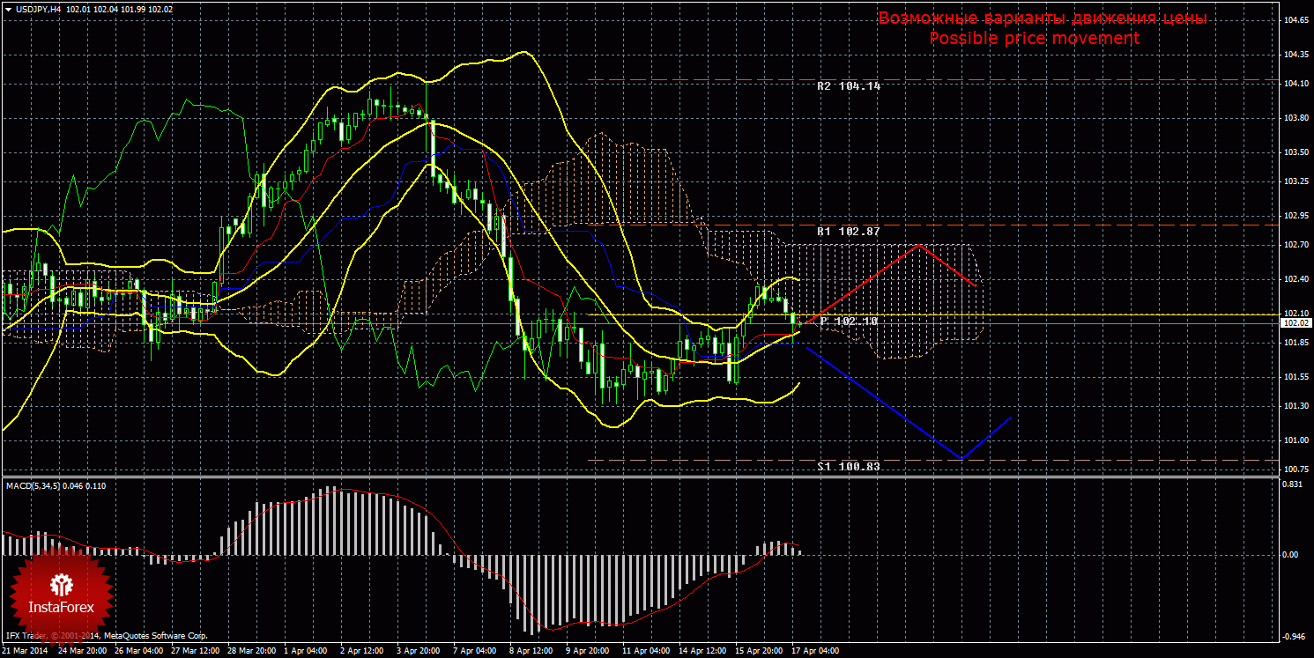Click the 'Possible price movement' heading

(1034, 39)
